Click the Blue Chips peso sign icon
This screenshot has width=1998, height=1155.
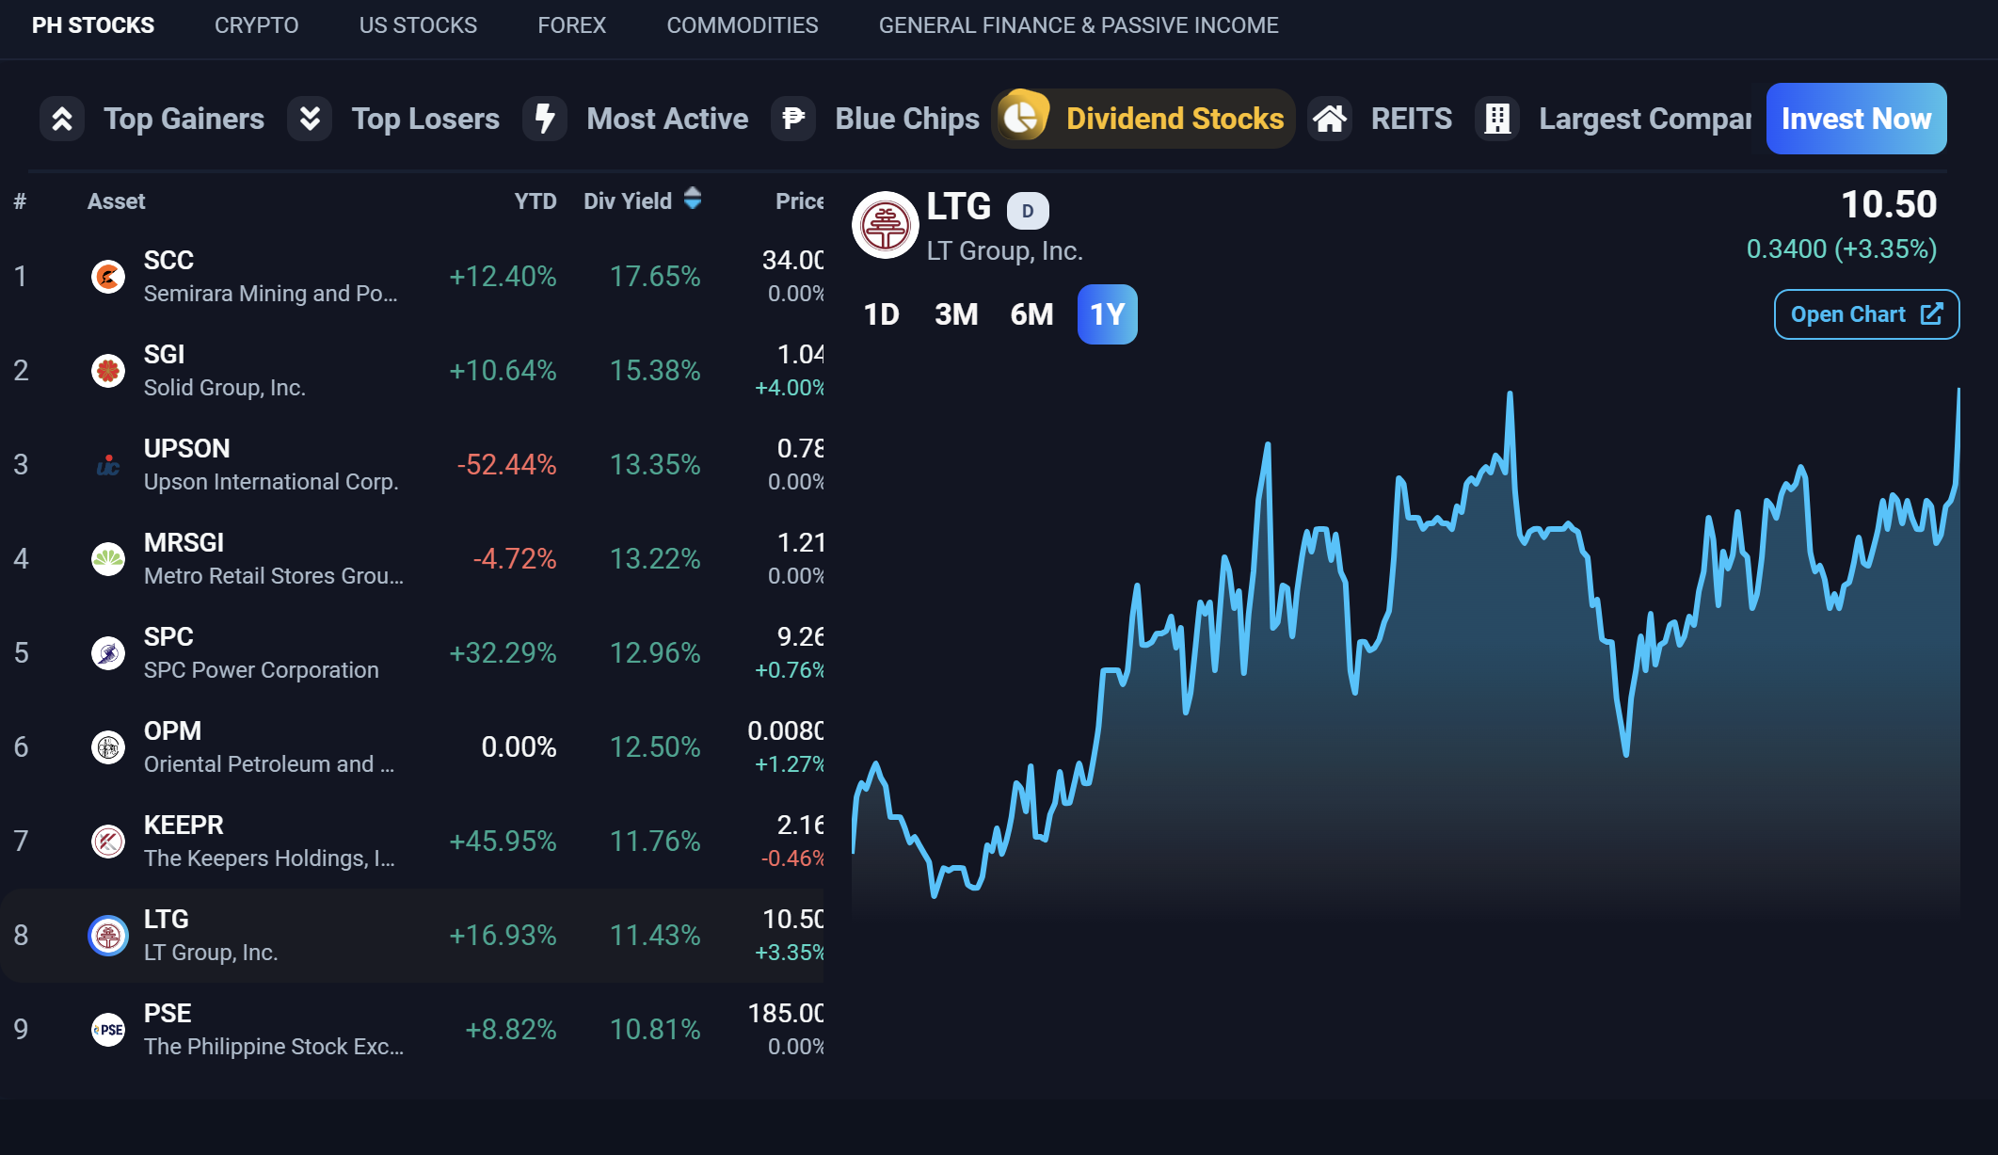coord(793,120)
